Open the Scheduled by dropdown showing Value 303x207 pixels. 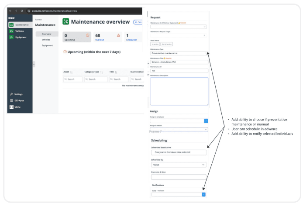point(179,165)
